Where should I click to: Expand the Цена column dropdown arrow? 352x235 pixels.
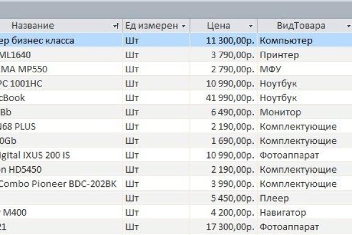tap(251, 26)
